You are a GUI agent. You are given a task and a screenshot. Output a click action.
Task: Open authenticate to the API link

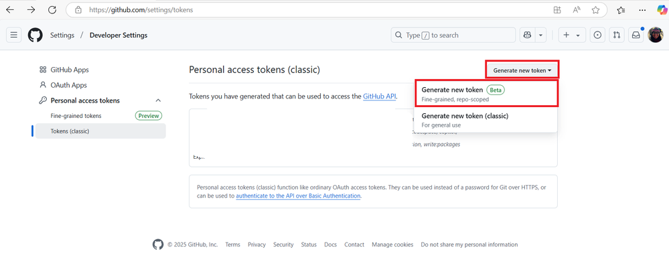(298, 196)
